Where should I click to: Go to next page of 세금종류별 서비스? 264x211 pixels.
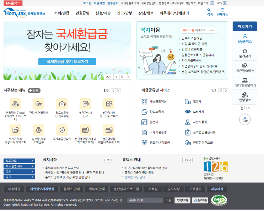[226, 91]
